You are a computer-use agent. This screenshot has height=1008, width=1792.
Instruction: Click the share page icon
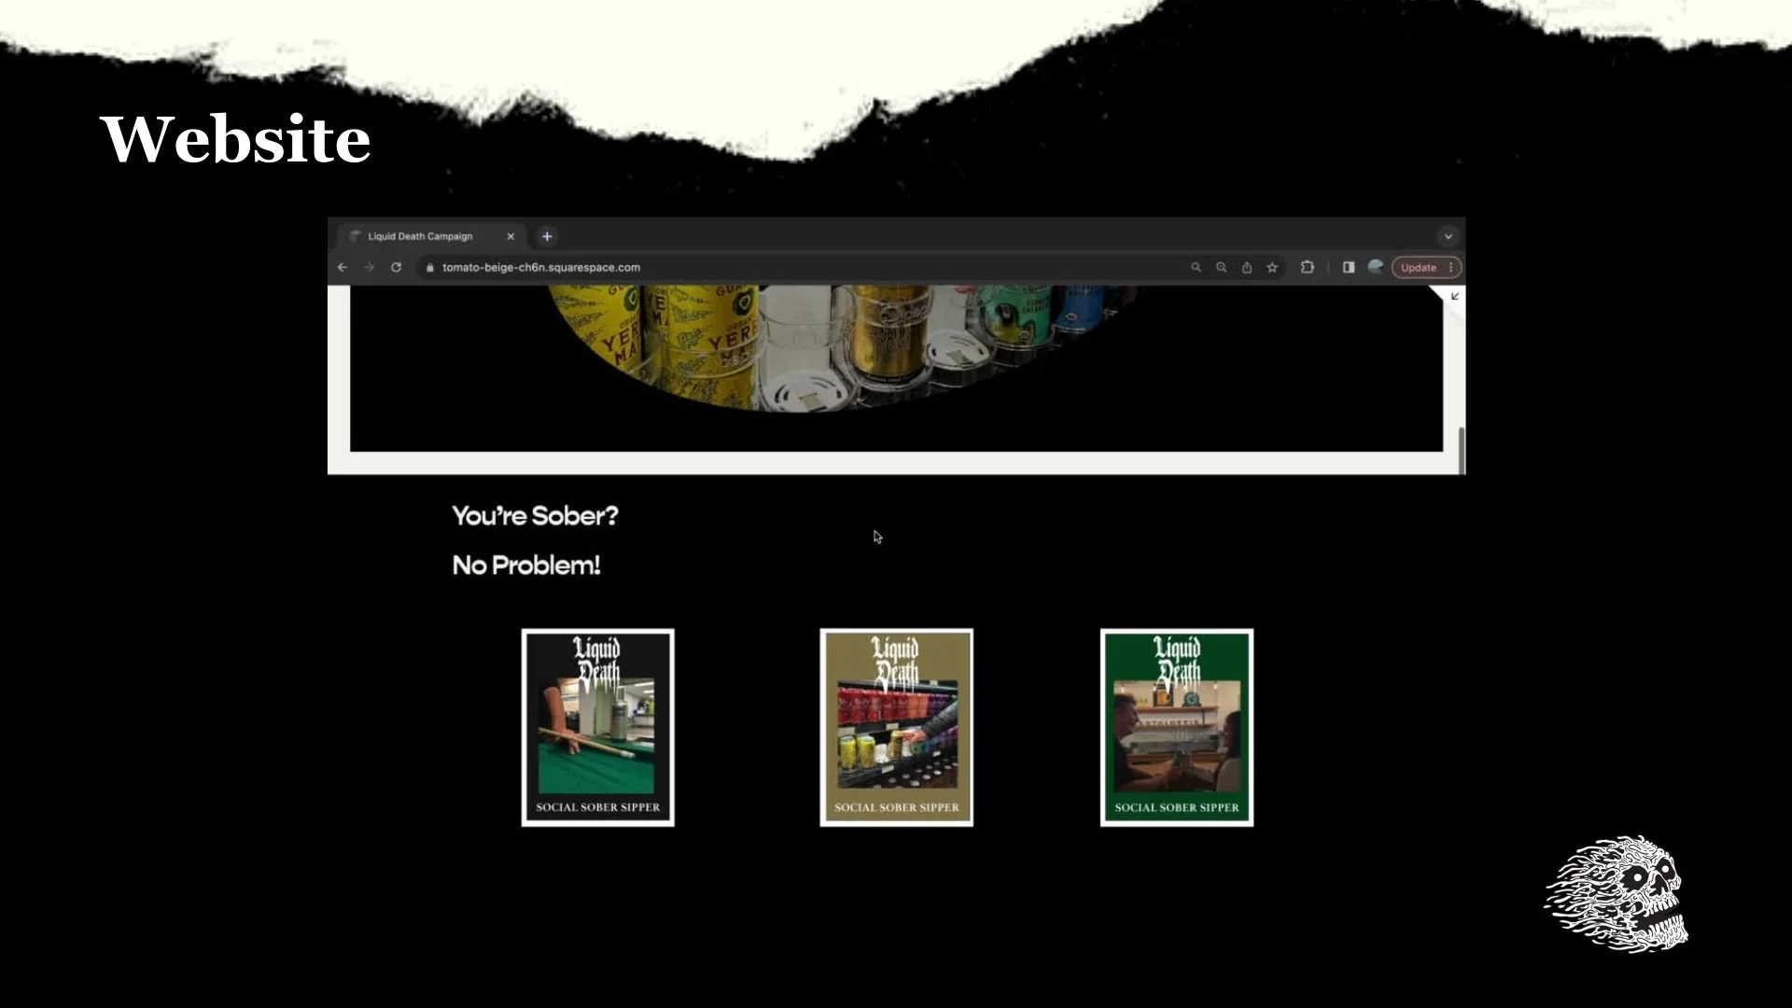pos(1247,268)
